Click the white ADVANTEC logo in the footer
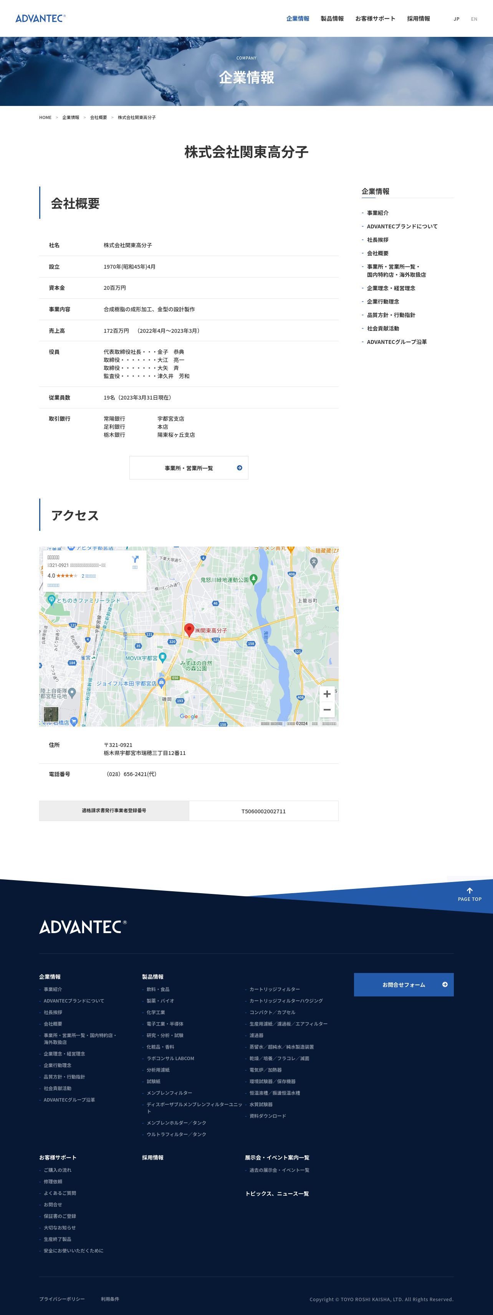The width and height of the screenshot is (493, 1315). 83,927
